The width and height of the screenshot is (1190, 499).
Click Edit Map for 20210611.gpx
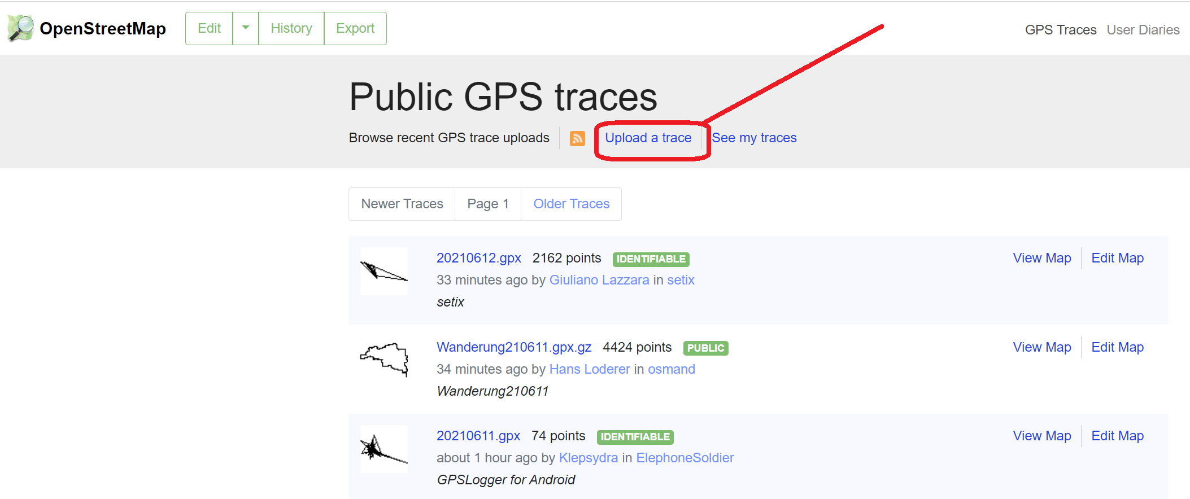(1118, 436)
